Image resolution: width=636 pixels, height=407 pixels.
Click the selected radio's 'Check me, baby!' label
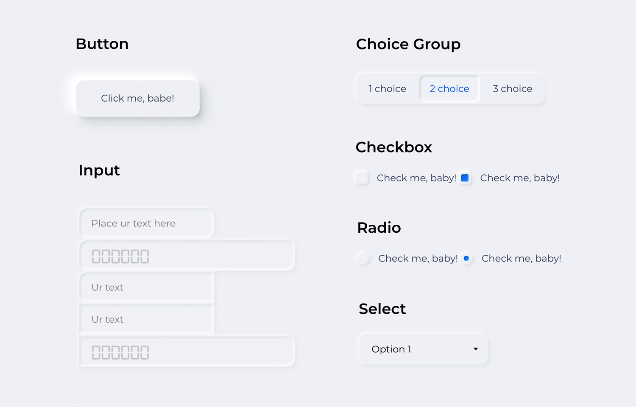click(x=521, y=259)
